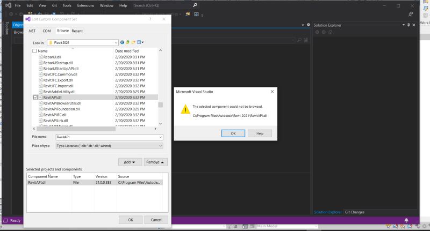Click OK in Edit Custom Component Set dialog
This screenshot has height=231, width=430.
click(131, 220)
